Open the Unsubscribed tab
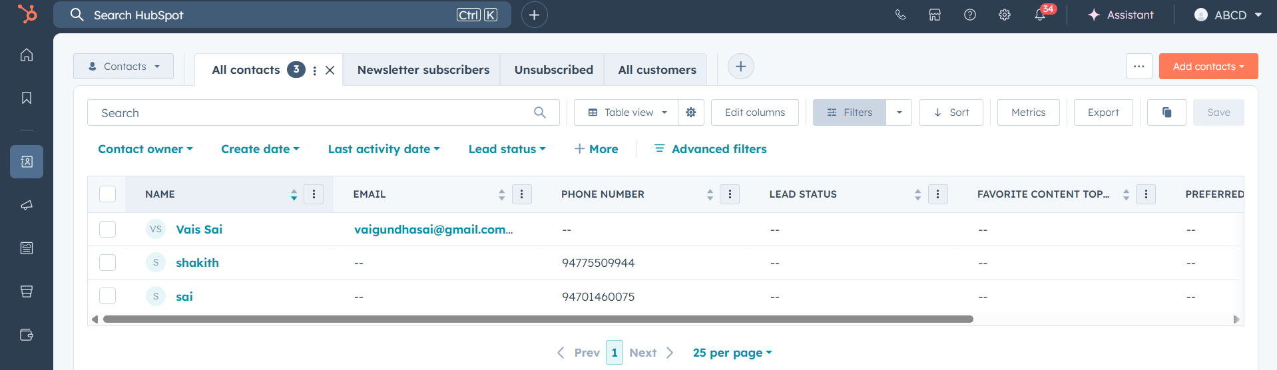 click(x=553, y=70)
